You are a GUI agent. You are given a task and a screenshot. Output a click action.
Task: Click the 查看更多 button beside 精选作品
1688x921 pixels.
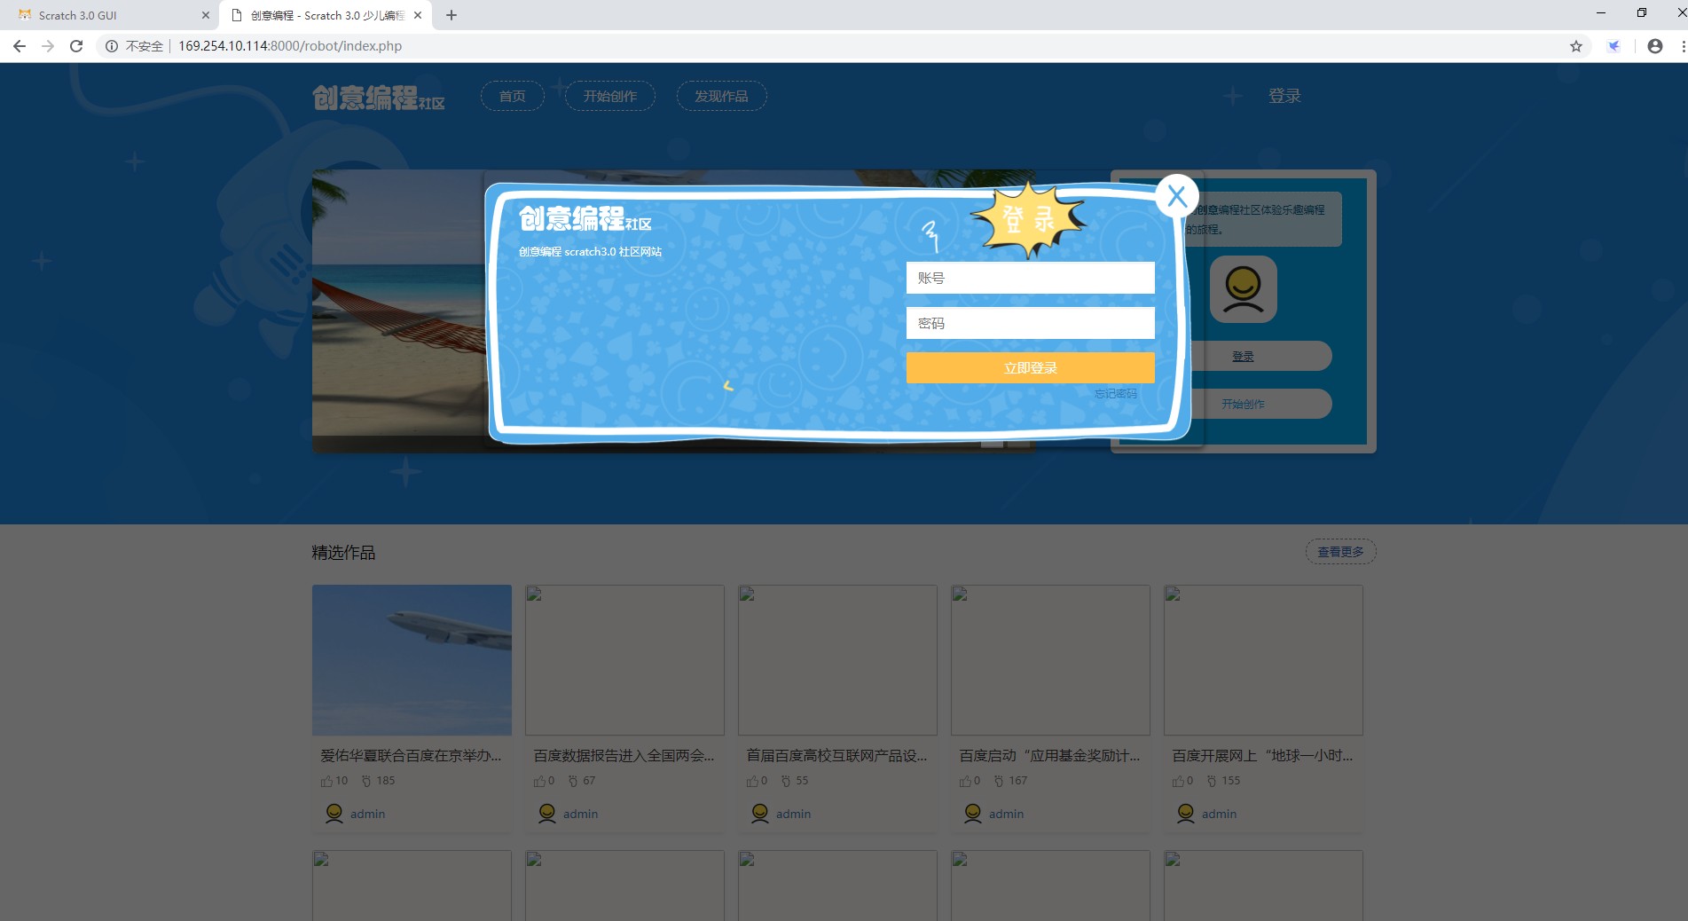(1340, 551)
